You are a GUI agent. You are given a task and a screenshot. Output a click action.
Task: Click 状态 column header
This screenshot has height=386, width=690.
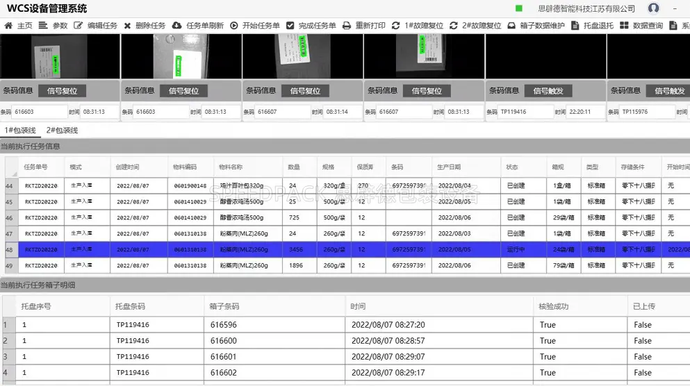[524, 167]
